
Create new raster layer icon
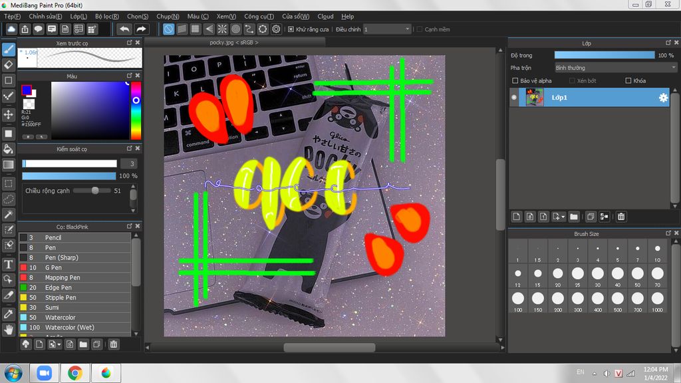(x=516, y=216)
